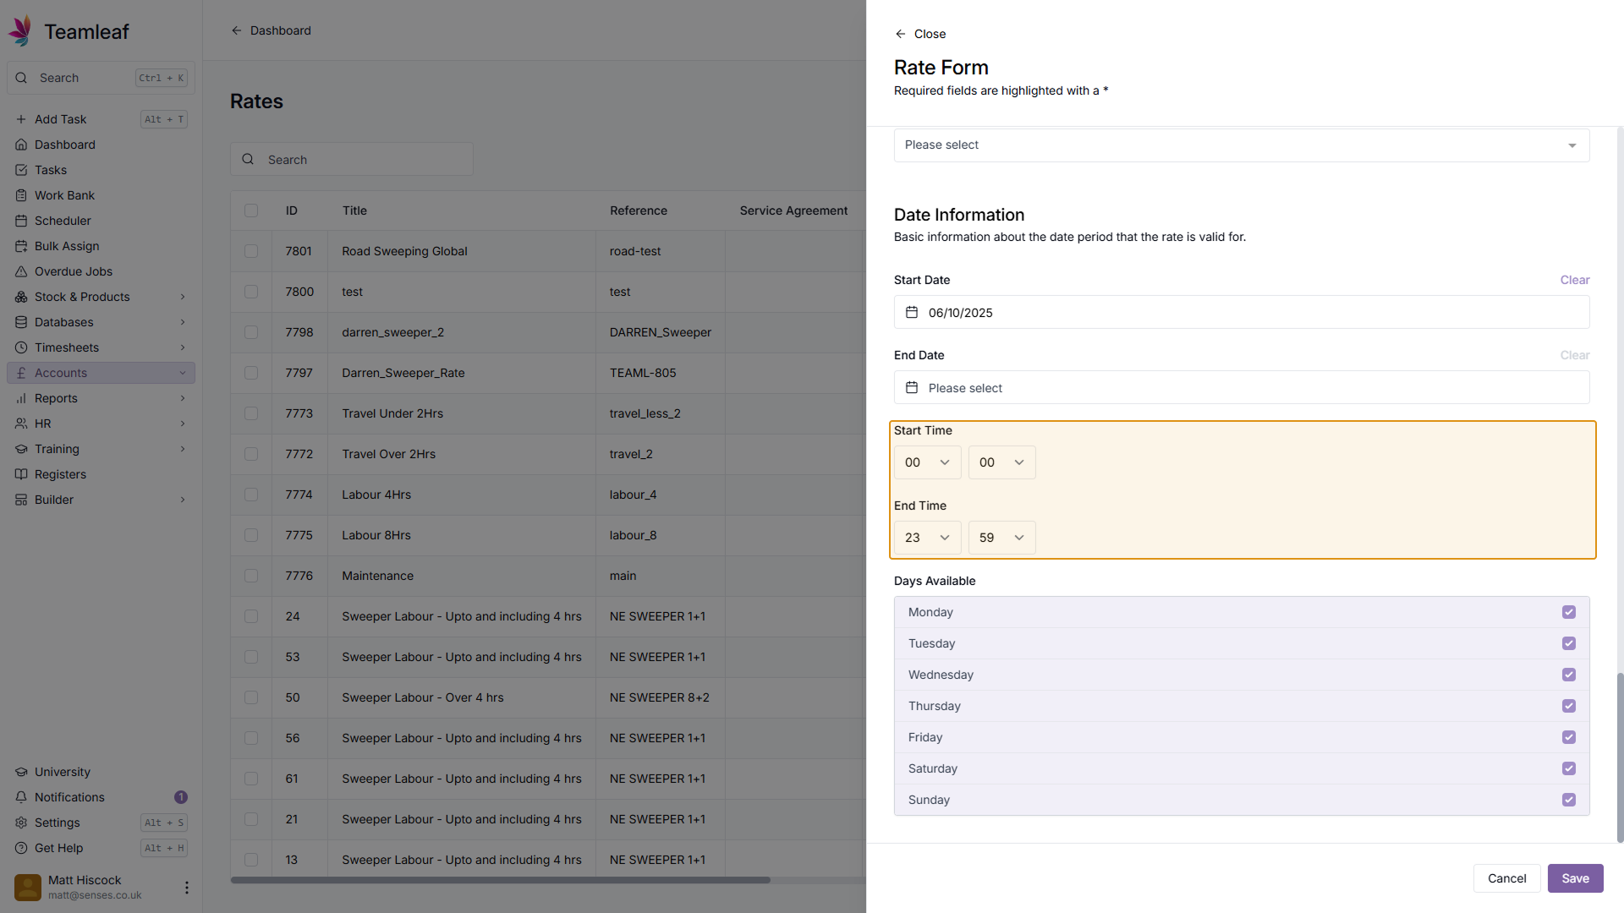The image size is (1624, 913).
Task: Open the End Time minutes dropdown
Action: [1001, 538]
